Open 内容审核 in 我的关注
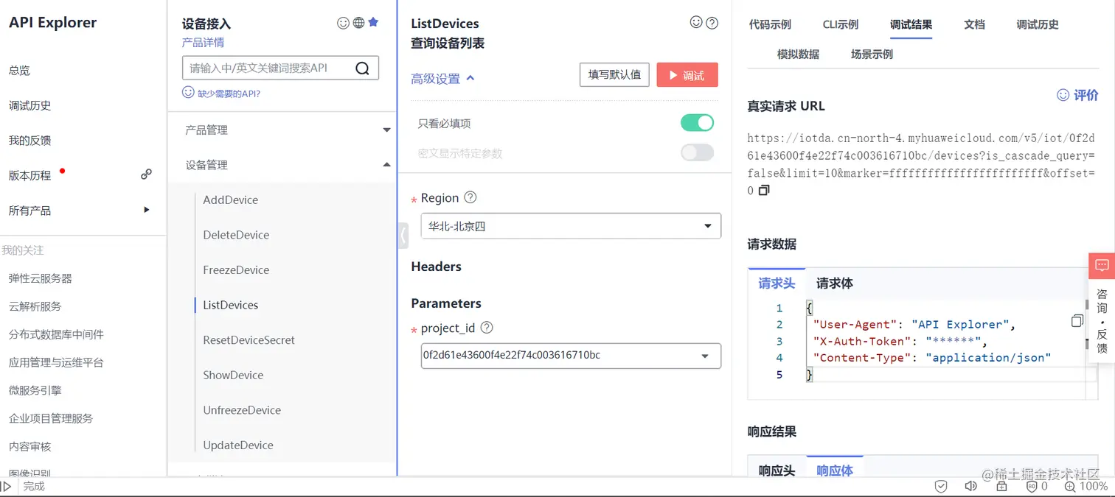This screenshot has height=497, width=1115. point(29,446)
